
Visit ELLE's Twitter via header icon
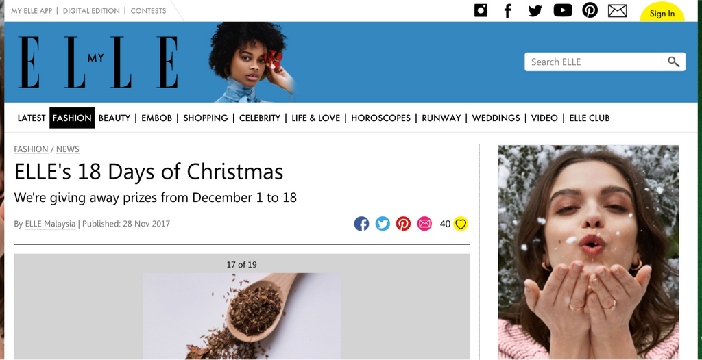[535, 11]
